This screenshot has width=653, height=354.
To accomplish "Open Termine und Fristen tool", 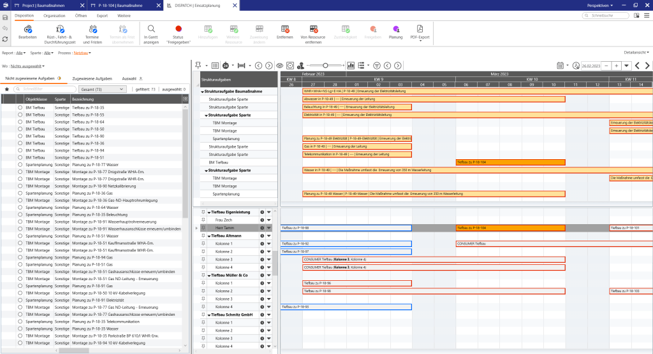I will [x=92, y=29].
